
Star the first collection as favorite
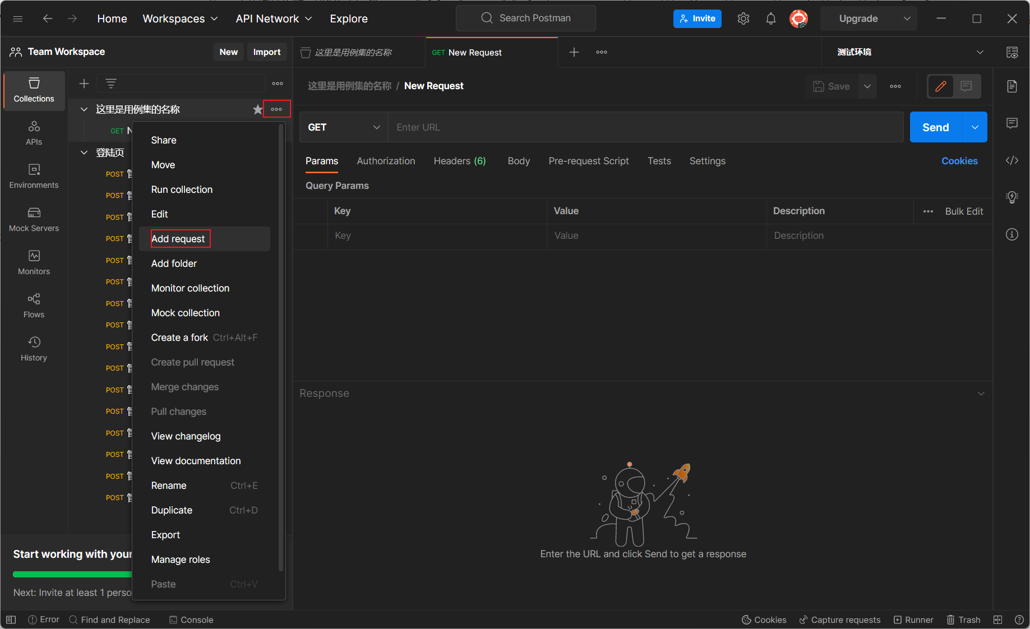[257, 109]
